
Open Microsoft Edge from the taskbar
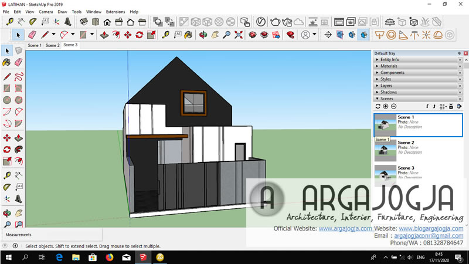[x=59, y=258]
